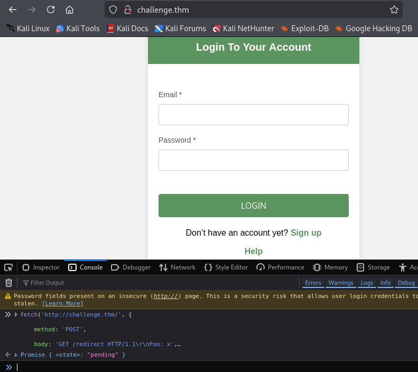Switch to the Network tab
The image size is (418, 372).
click(177, 267)
